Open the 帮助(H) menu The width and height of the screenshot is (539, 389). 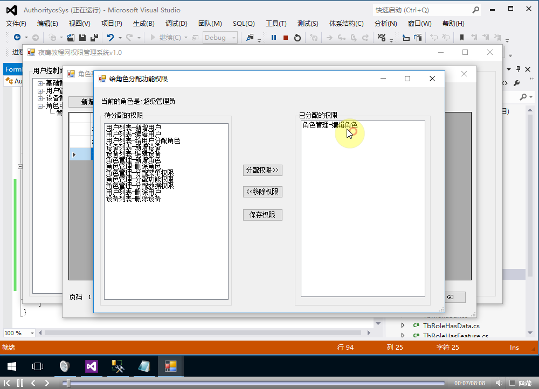pyautogui.click(x=453, y=23)
